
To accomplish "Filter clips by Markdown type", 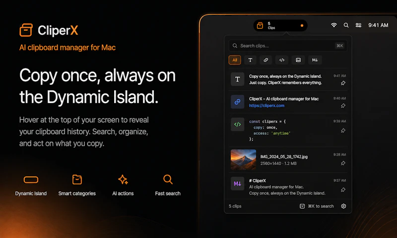I will pyautogui.click(x=315, y=60).
